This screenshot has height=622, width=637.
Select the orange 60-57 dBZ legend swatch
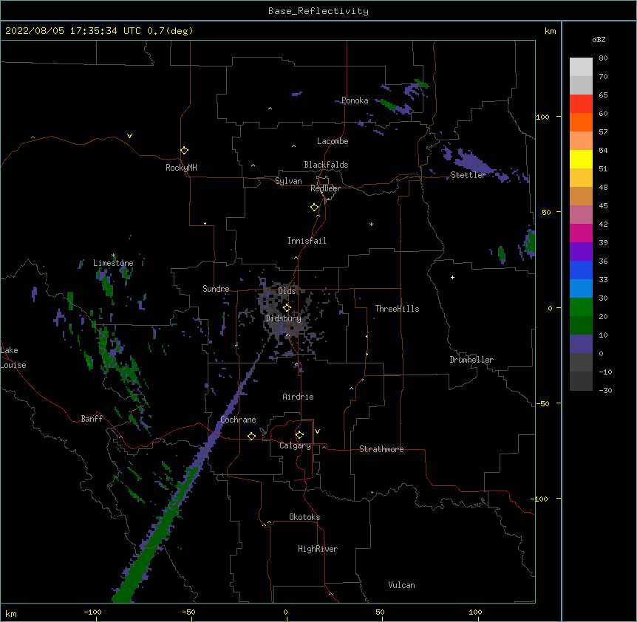[x=581, y=122]
